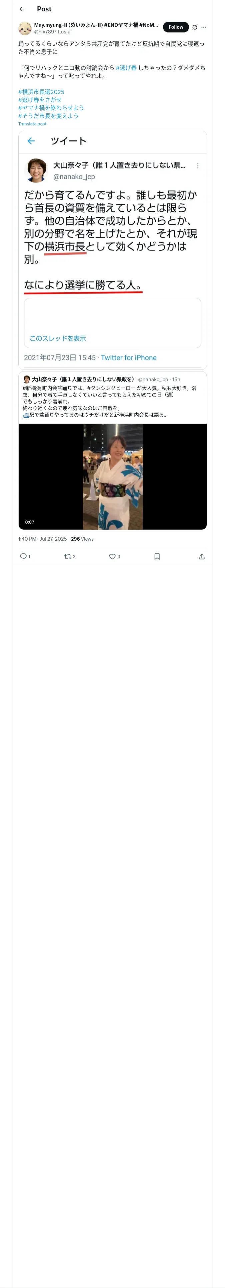Play the bon dance video

(x=112, y=476)
